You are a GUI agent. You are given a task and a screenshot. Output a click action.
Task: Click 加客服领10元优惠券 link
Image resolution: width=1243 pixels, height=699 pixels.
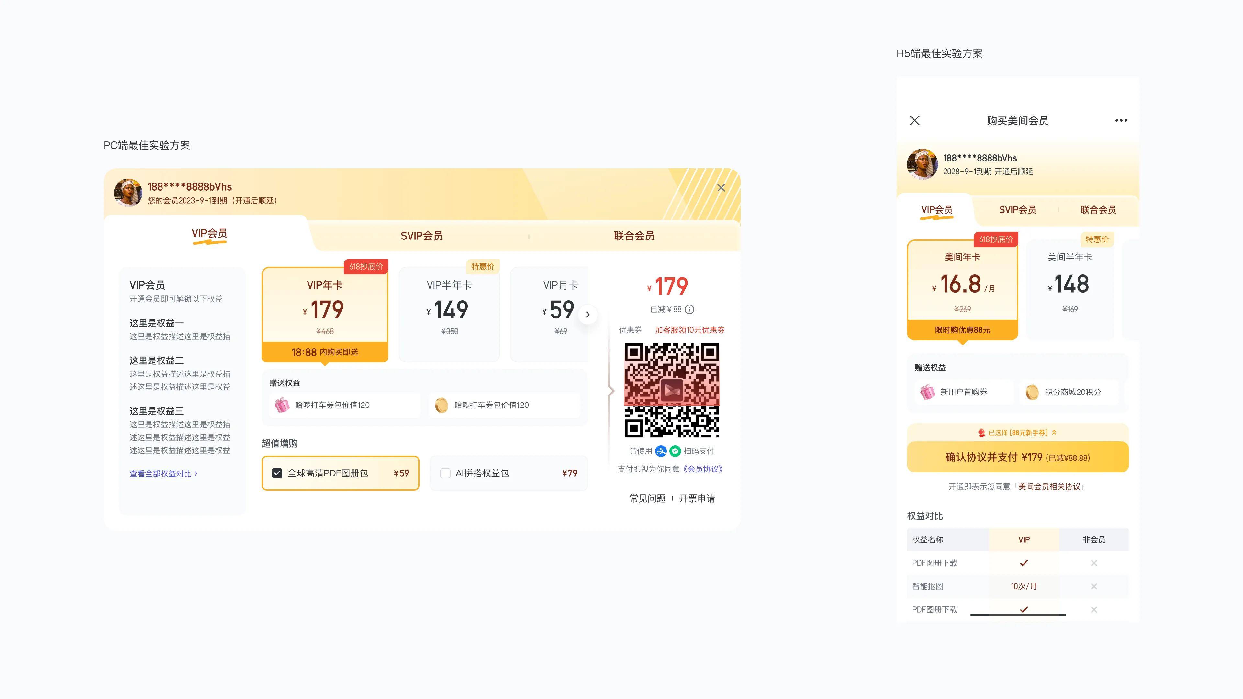(x=689, y=330)
